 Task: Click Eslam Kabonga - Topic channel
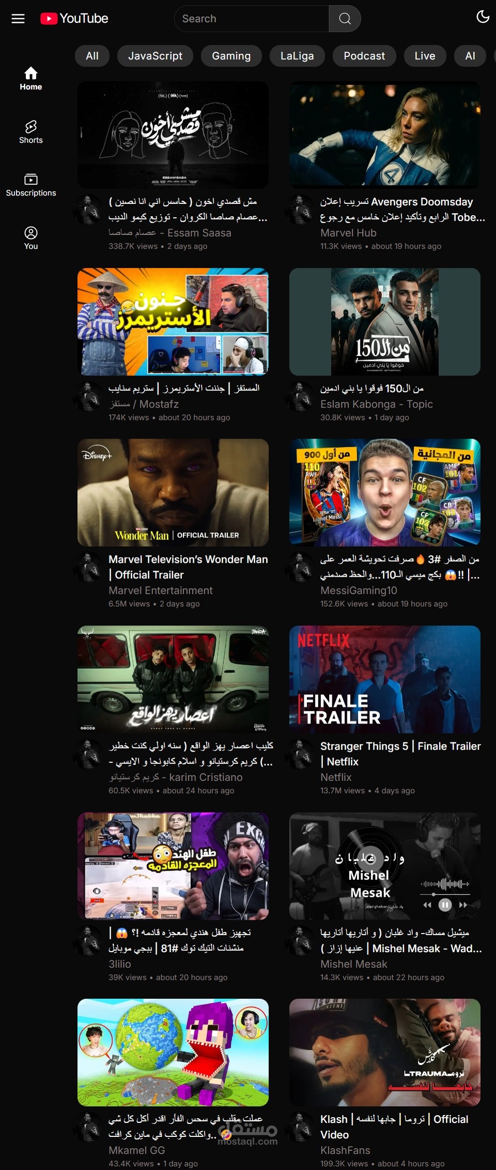(377, 404)
